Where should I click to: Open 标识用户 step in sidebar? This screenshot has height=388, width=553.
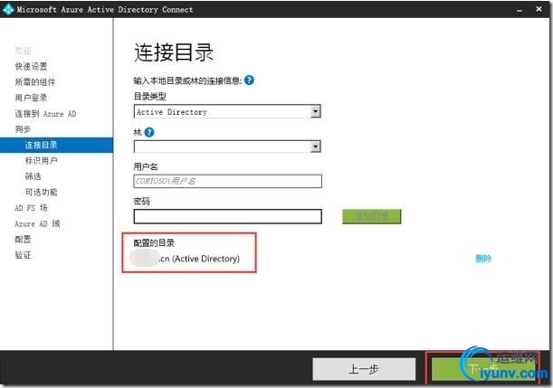pos(41,161)
